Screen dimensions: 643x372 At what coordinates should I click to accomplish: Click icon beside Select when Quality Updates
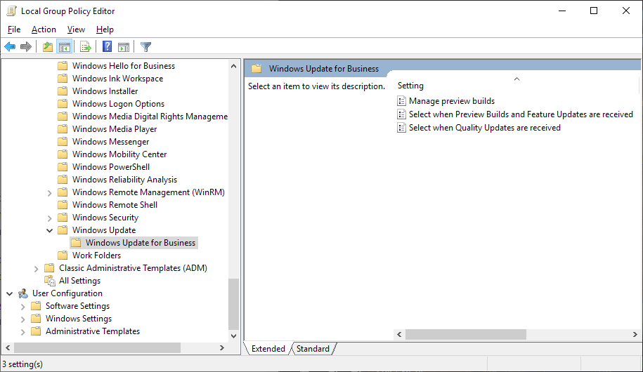pyautogui.click(x=401, y=128)
